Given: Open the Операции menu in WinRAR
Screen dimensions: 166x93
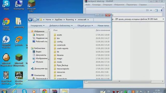Looking at the screenshot, I should tap(107, 5).
